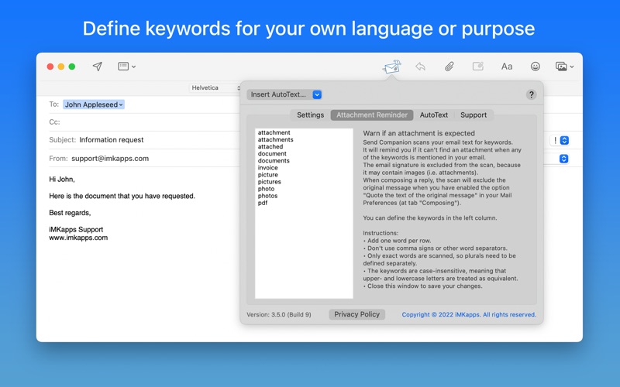
Task: Switch to the Settings tab
Action: click(x=311, y=115)
